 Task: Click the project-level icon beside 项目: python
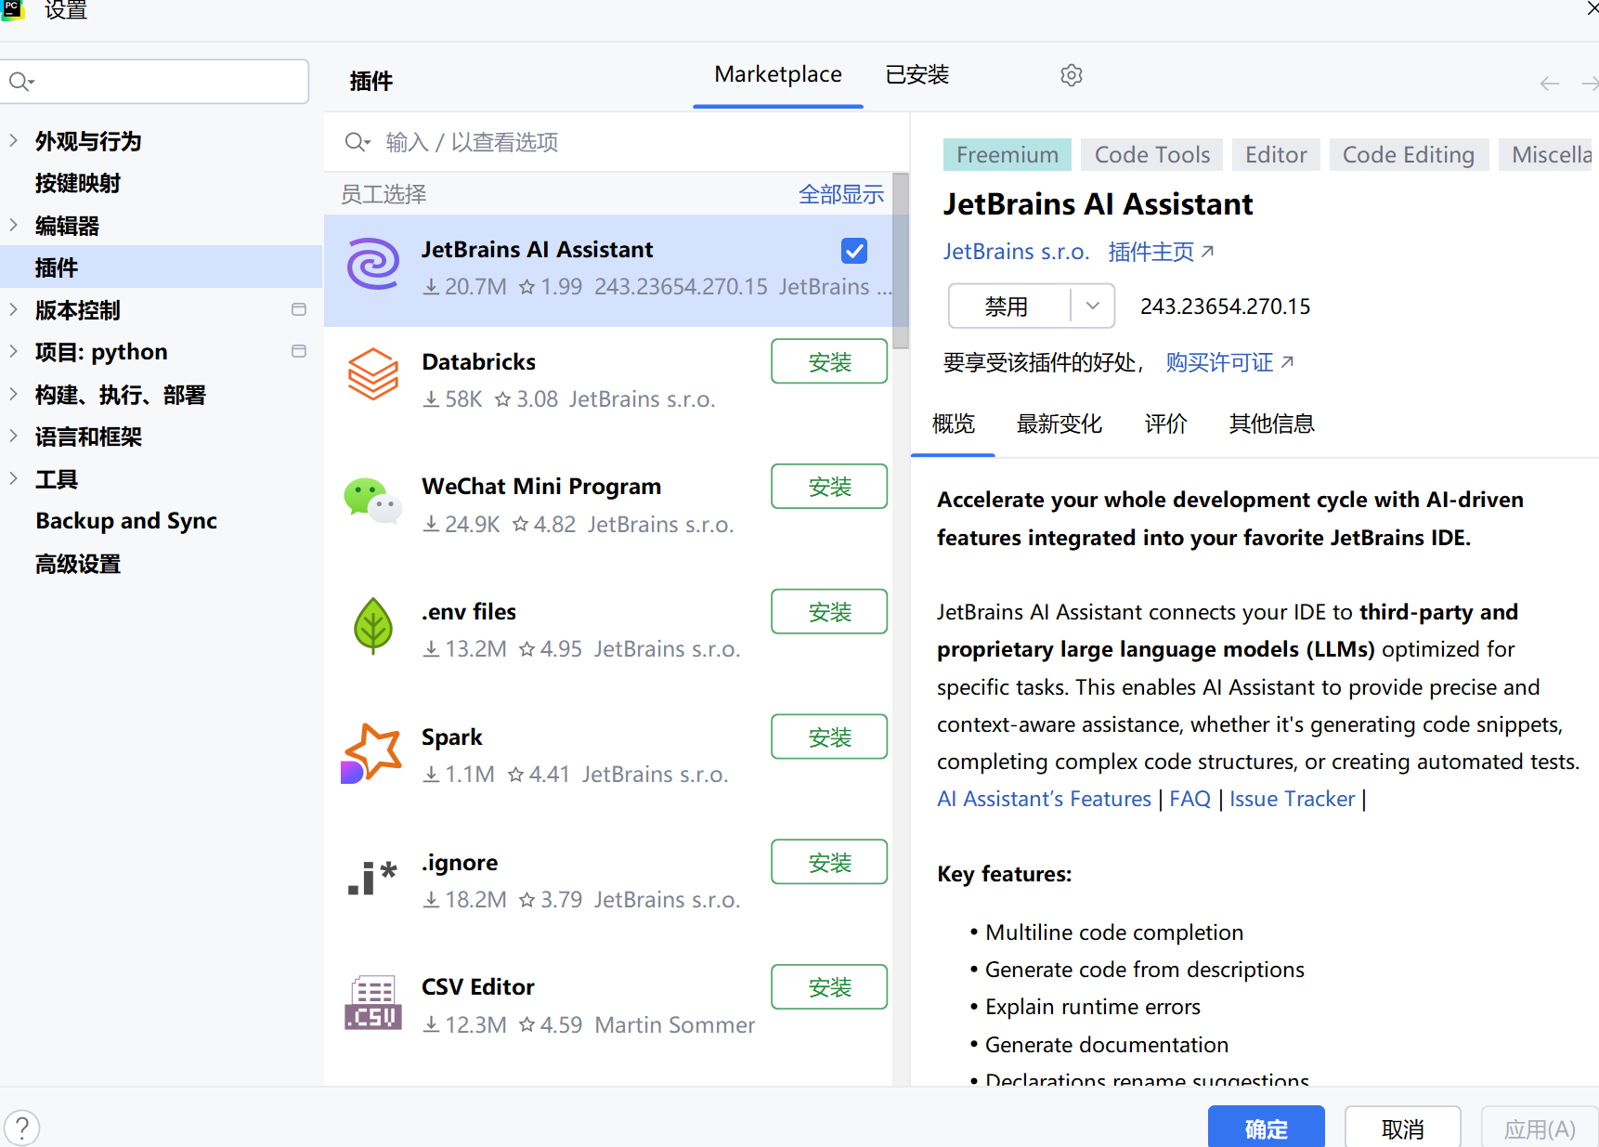(299, 351)
